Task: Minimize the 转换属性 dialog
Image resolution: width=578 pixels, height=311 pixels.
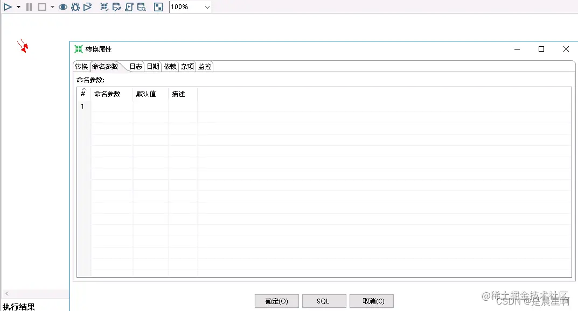Action: [x=517, y=50]
